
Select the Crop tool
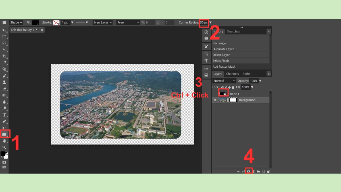[4, 56]
